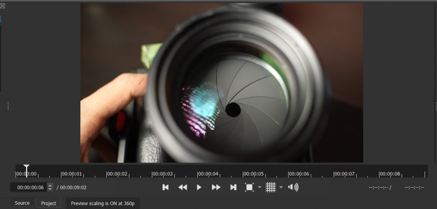
Task: Click the 00:00:02 scrubber label
Action: point(117,174)
